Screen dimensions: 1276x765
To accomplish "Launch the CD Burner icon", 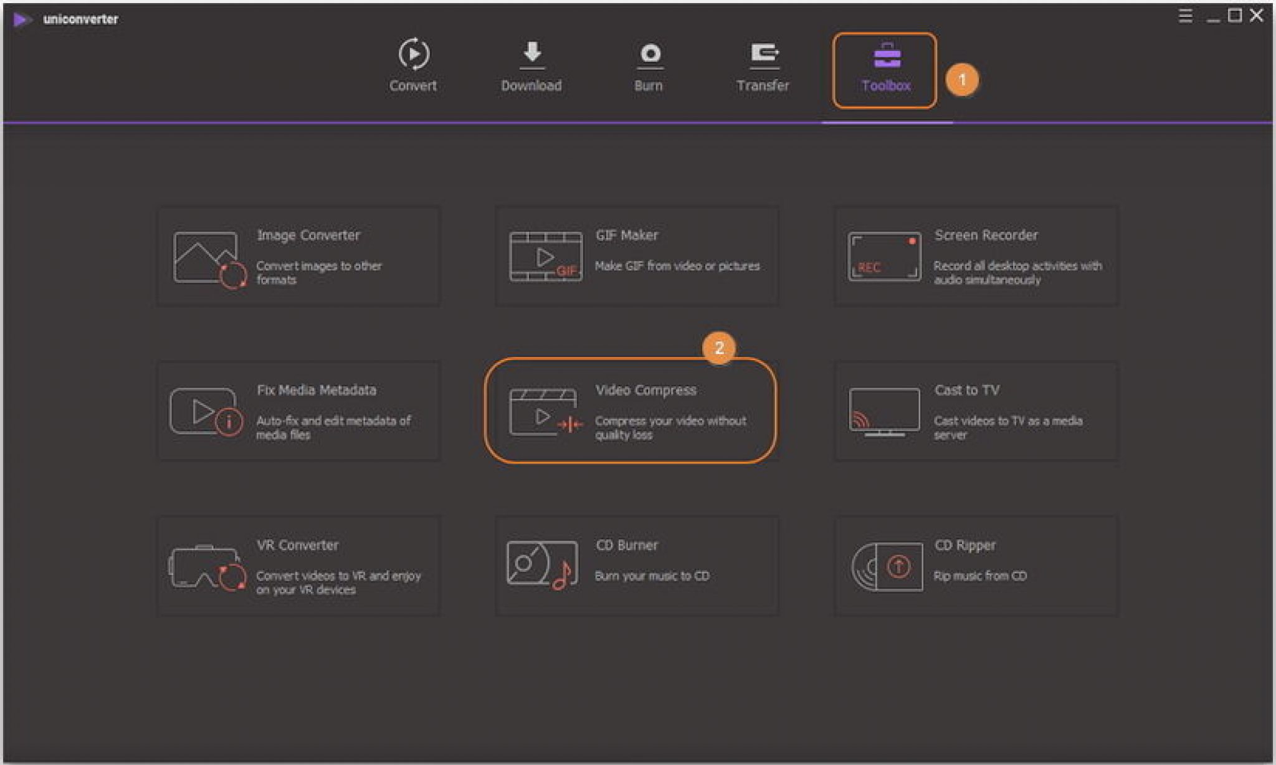I will pyautogui.click(x=542, y=565).
